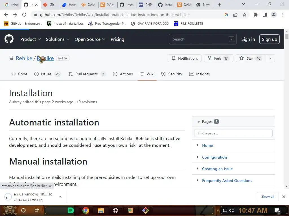Open the Creating an issue page
The image size is (289, 216).
tap(217, 169)
